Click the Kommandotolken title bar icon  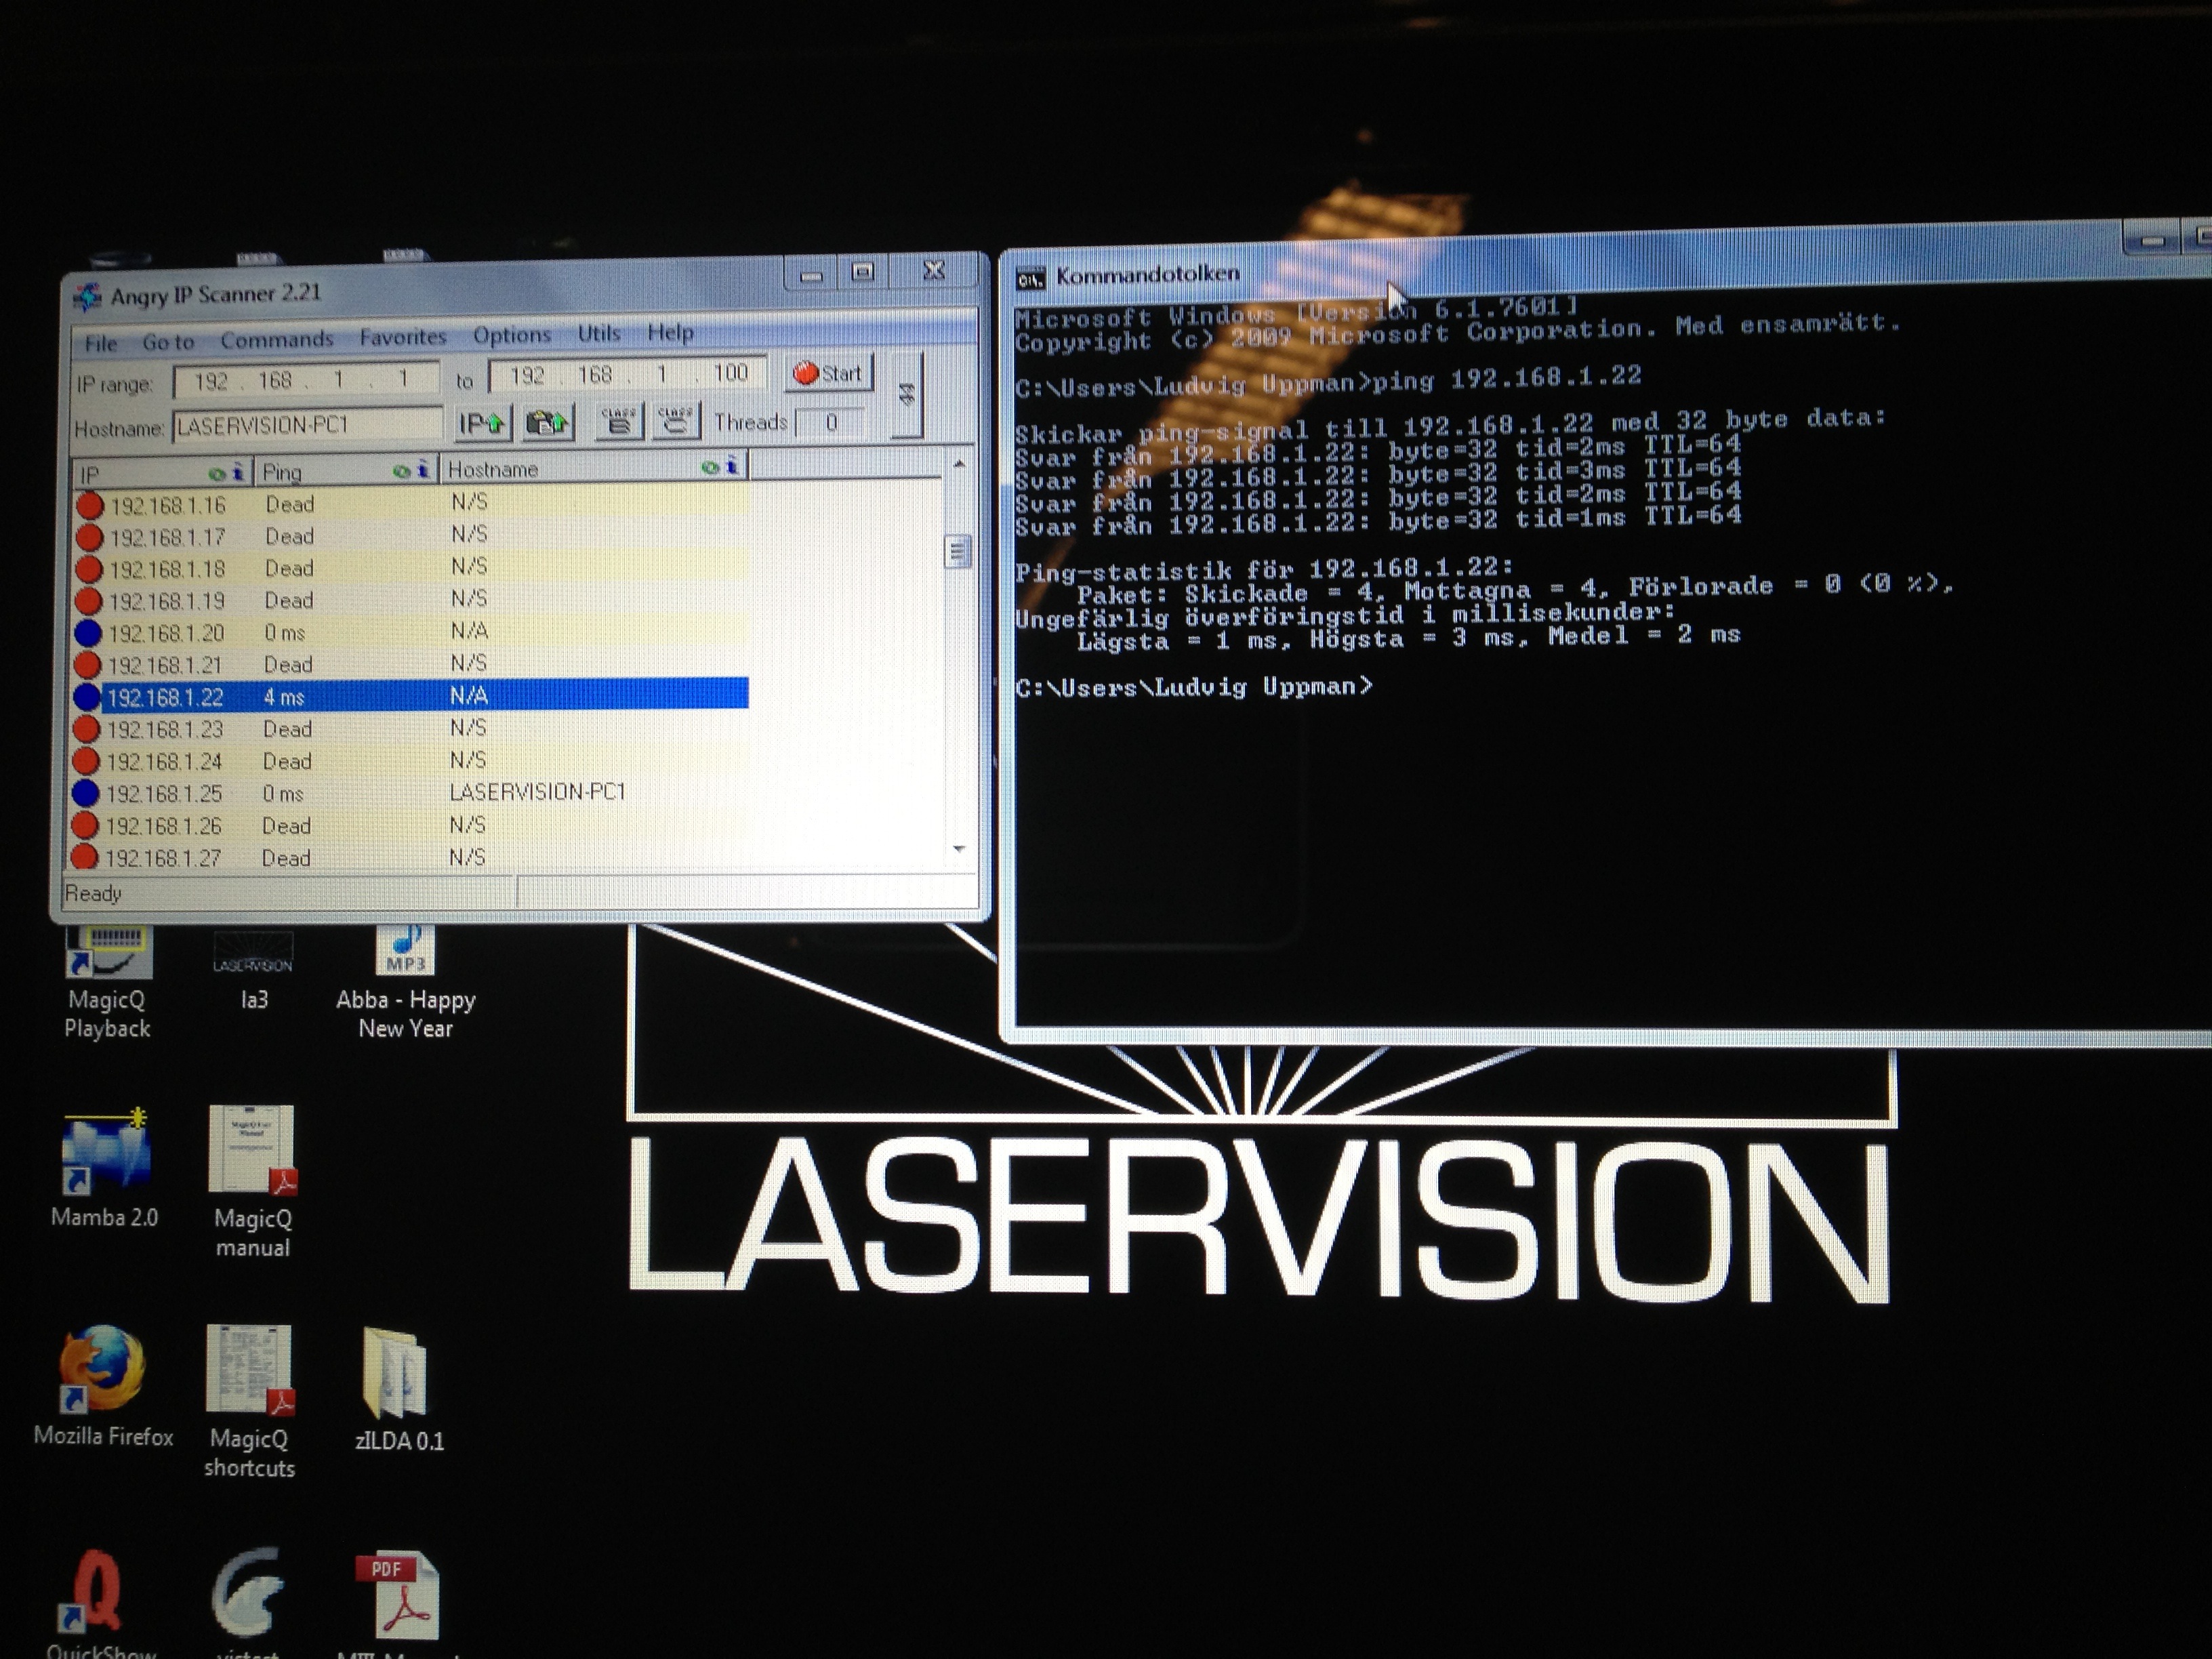[1031, 279]
